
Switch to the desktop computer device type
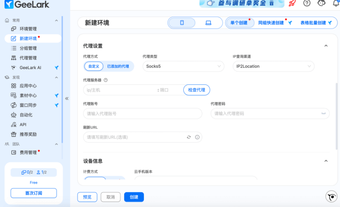coord(208,23)
